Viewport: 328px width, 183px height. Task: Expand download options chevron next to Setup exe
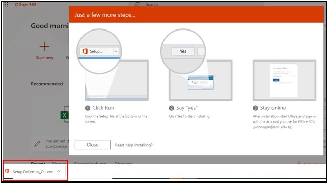tap(59, 171)
